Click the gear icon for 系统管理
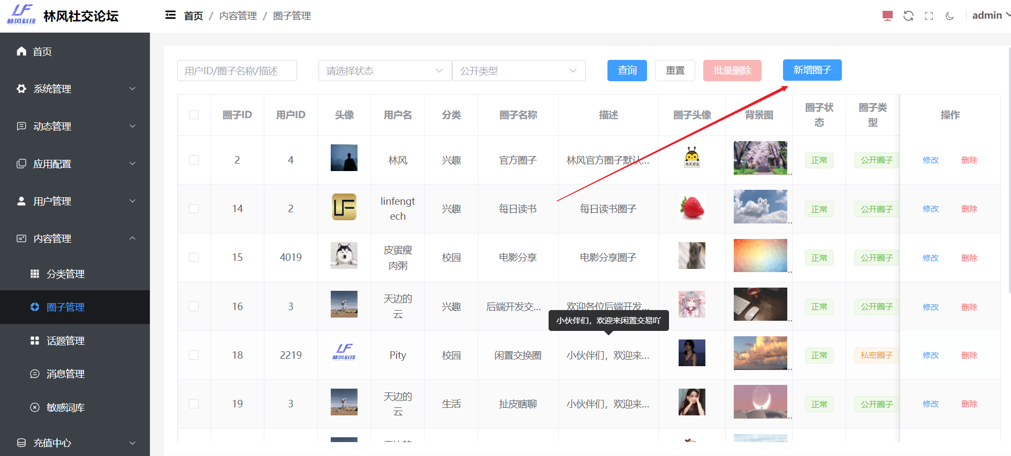This screenshot has width=1011, height=456. tap(21, 88)
